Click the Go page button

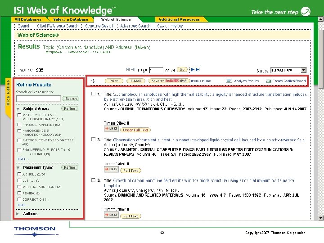pos(182,69)
